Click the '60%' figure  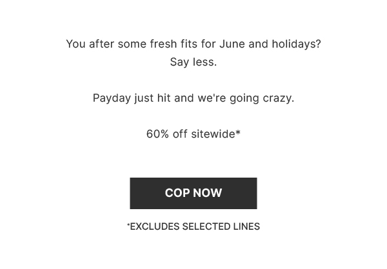coord(157,134)
